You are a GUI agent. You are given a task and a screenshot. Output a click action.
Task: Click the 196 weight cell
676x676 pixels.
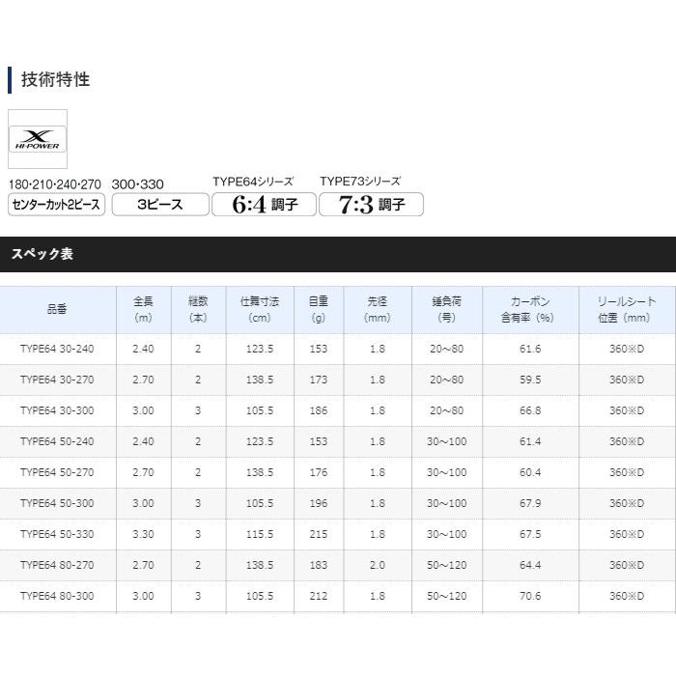click(x=319, y=503)
